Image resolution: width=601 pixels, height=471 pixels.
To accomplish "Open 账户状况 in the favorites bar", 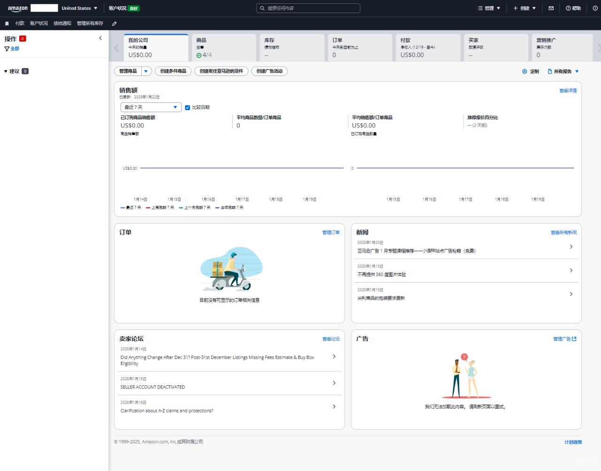I will [39, 23].
